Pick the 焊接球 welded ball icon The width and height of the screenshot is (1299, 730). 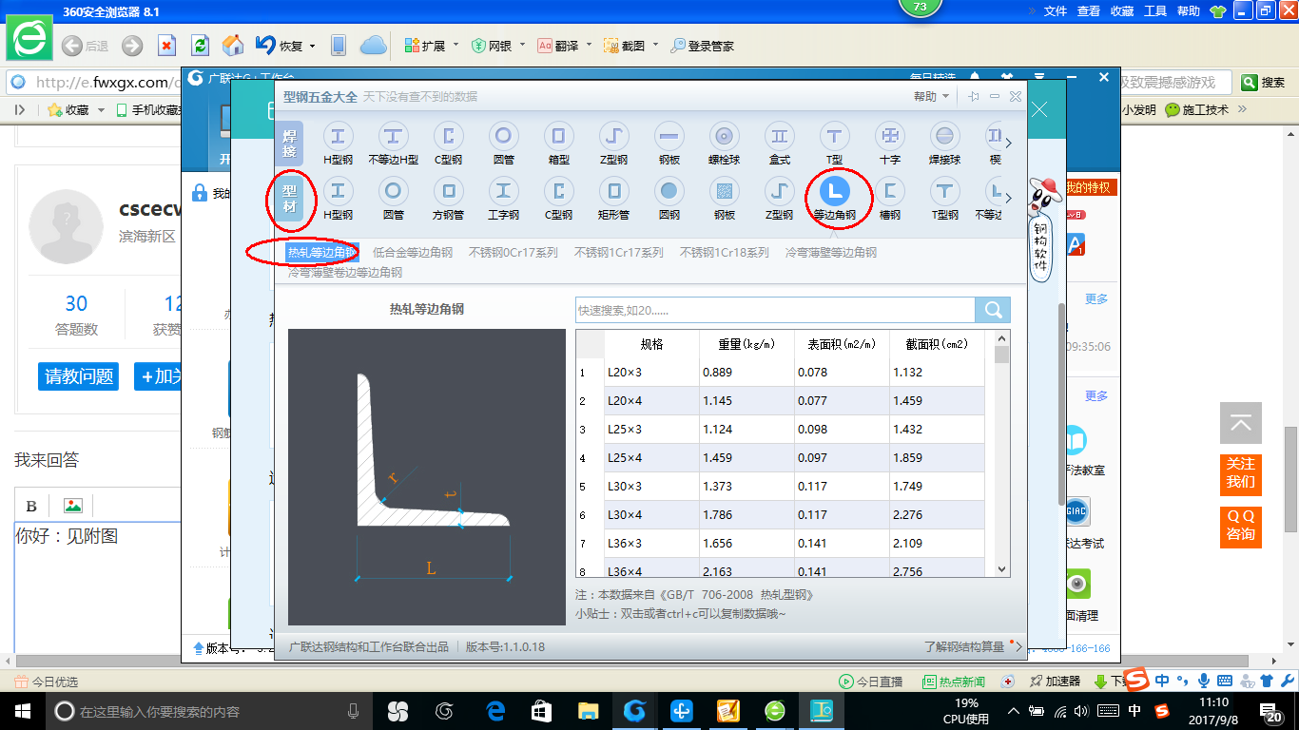point(945,136)
